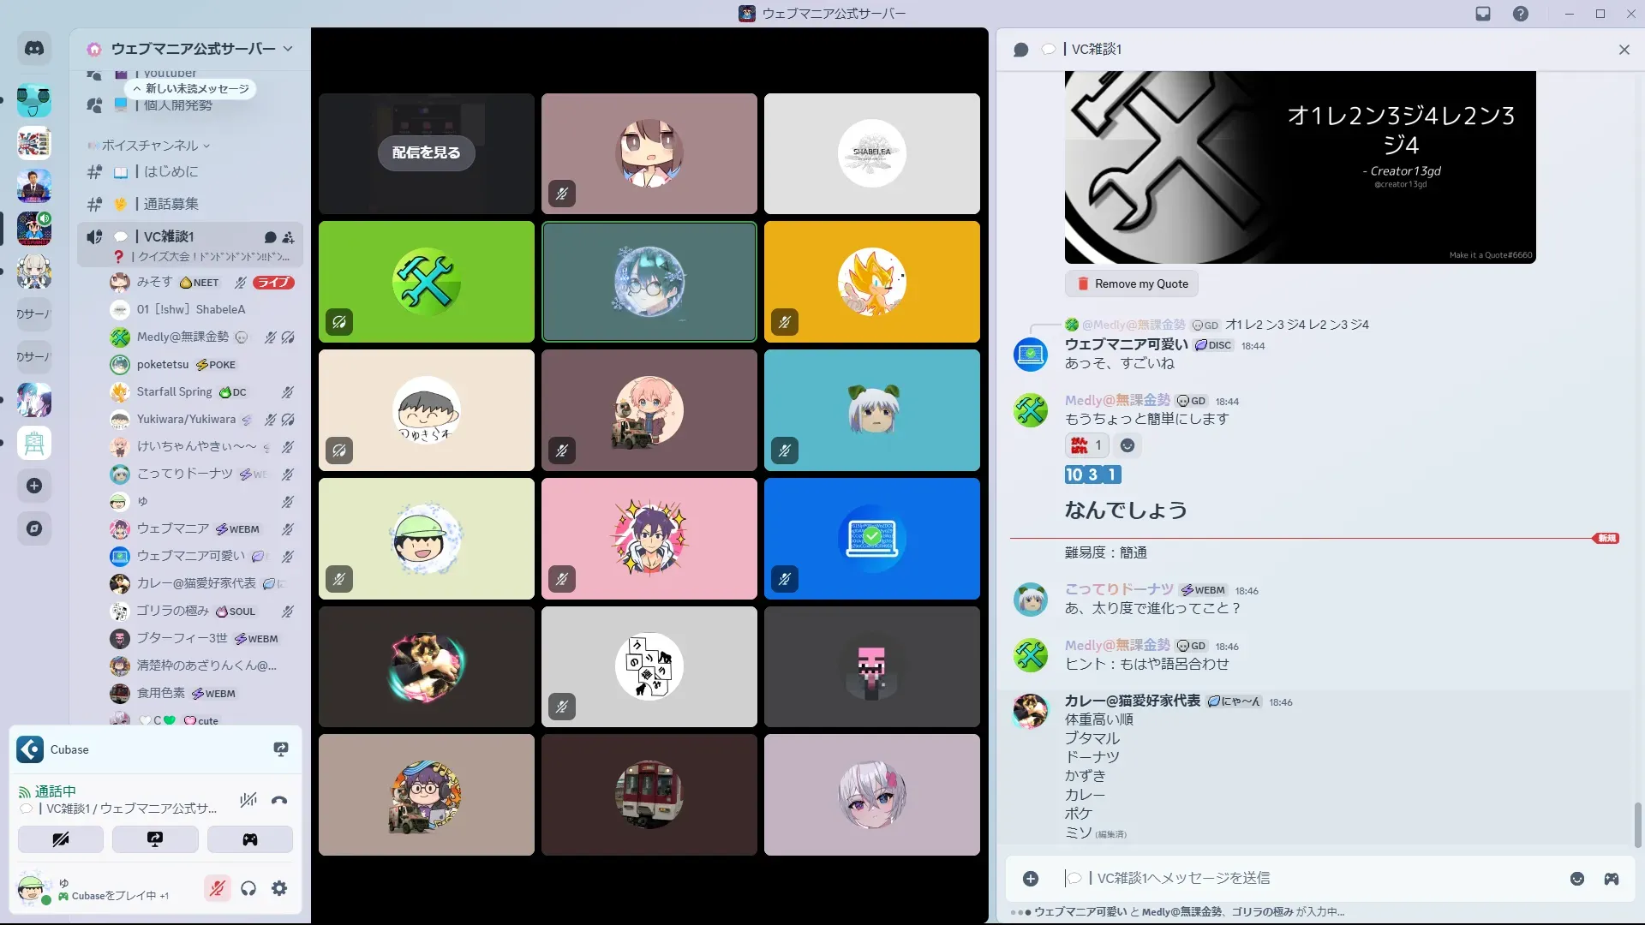
Task: Open はじめに channel
Action: [x=171, y=172]
